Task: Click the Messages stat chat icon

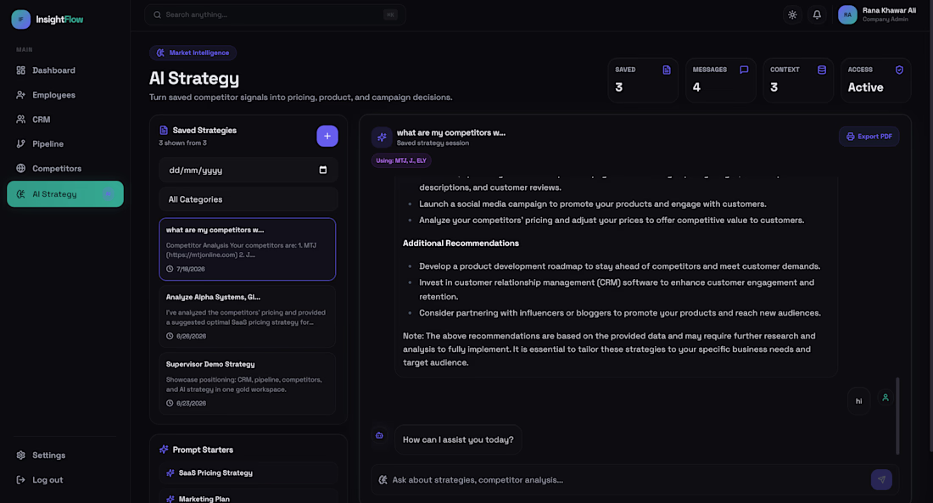Action: pyautogui.click(x=744, y=70)
